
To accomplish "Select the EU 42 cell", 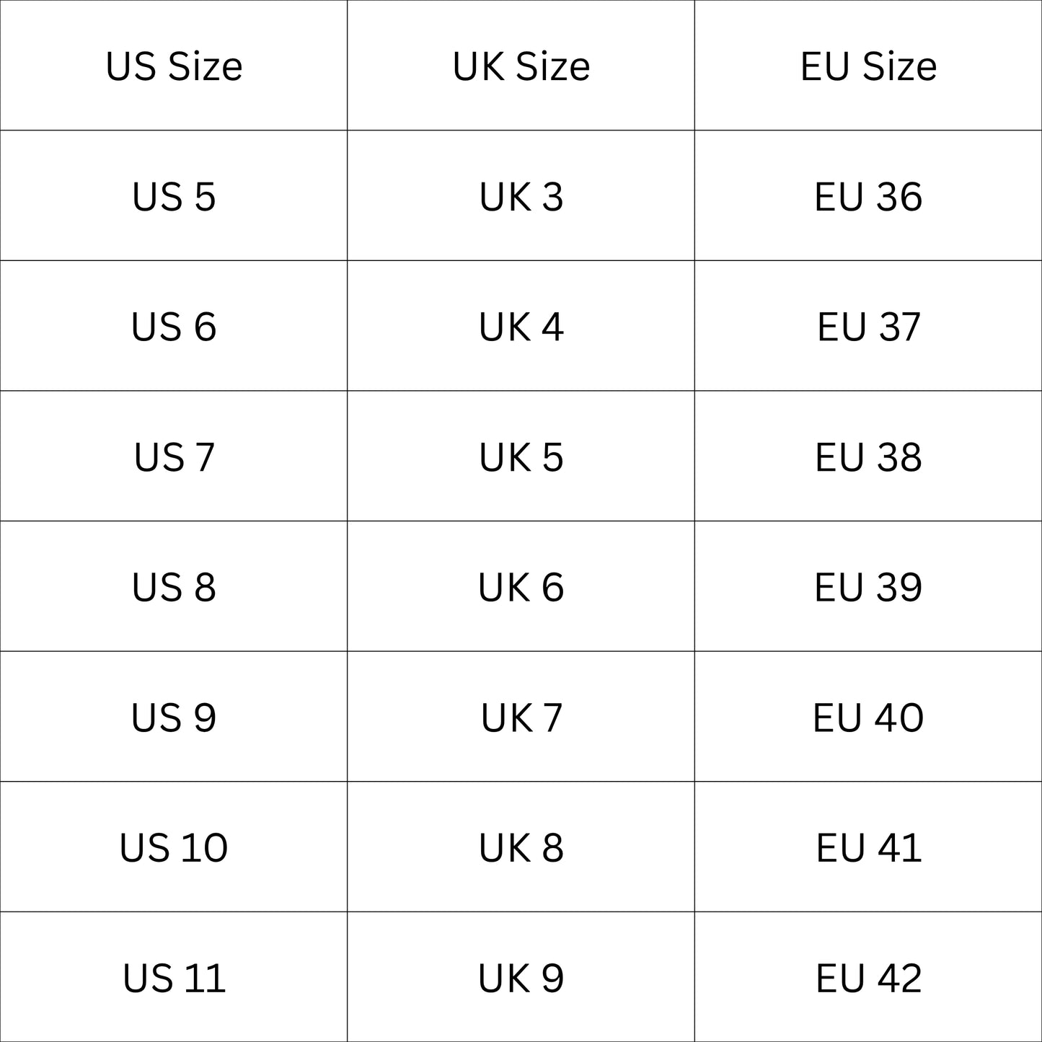I will (x=868, y=978).
